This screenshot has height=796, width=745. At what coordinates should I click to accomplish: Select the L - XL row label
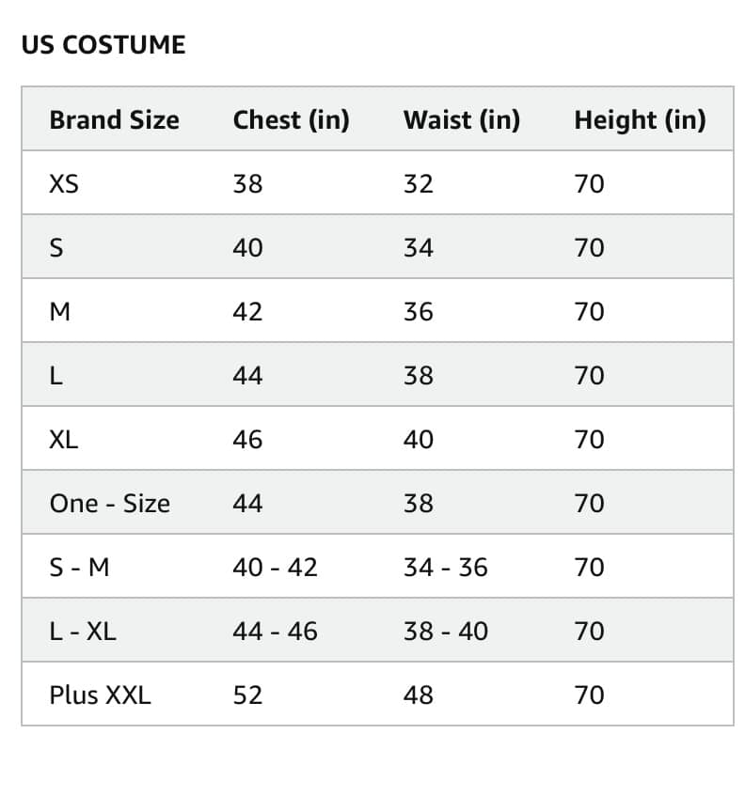(83, 632)
